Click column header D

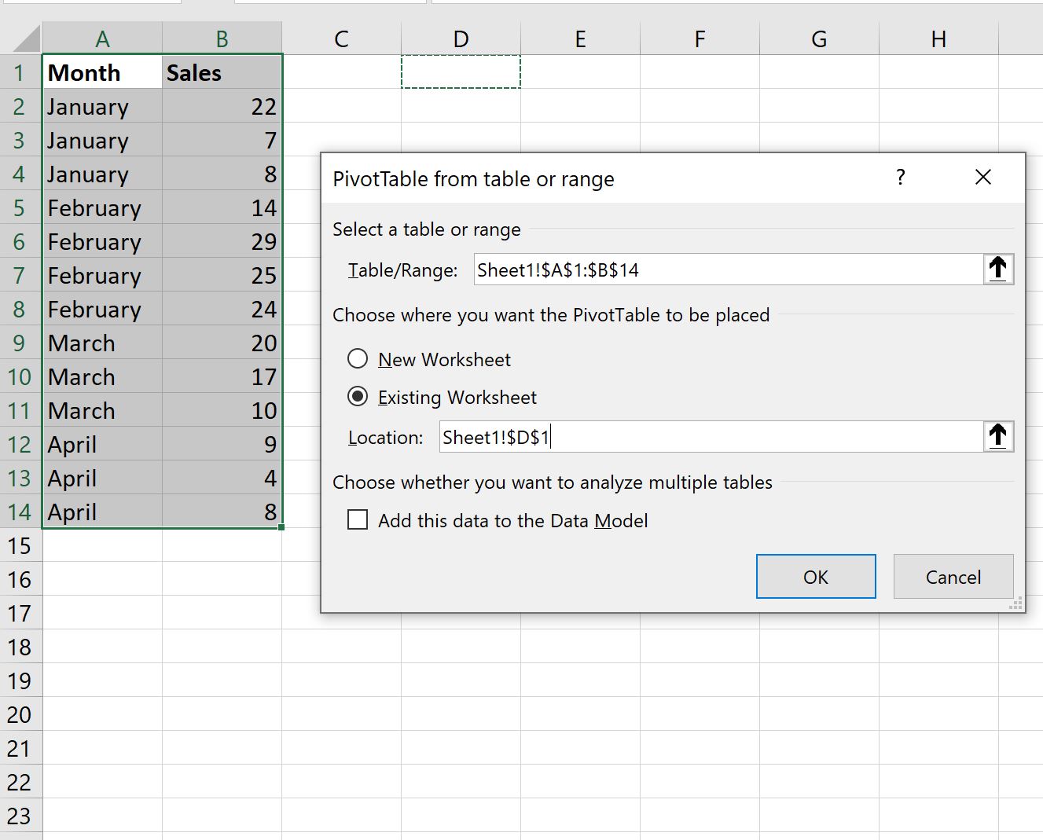tap(461, 37)
